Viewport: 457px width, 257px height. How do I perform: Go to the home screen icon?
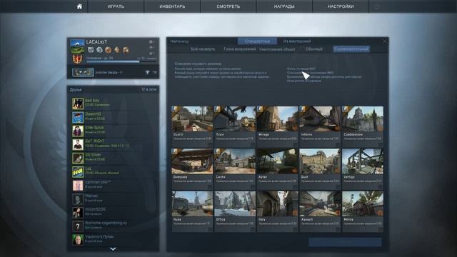(79, 6)
